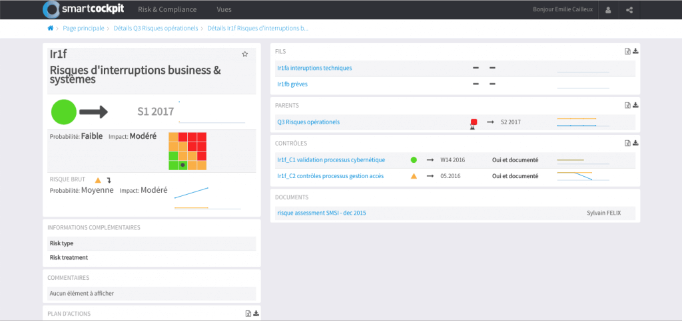The height and width of the screenshot is (321, 682).
Task: Click the green status circle for Ir1f
Action: click(64, 112)
